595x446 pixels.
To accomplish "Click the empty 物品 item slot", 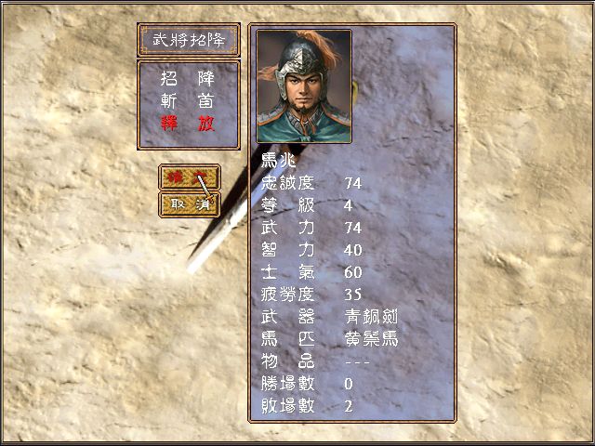I will [357, 362].
